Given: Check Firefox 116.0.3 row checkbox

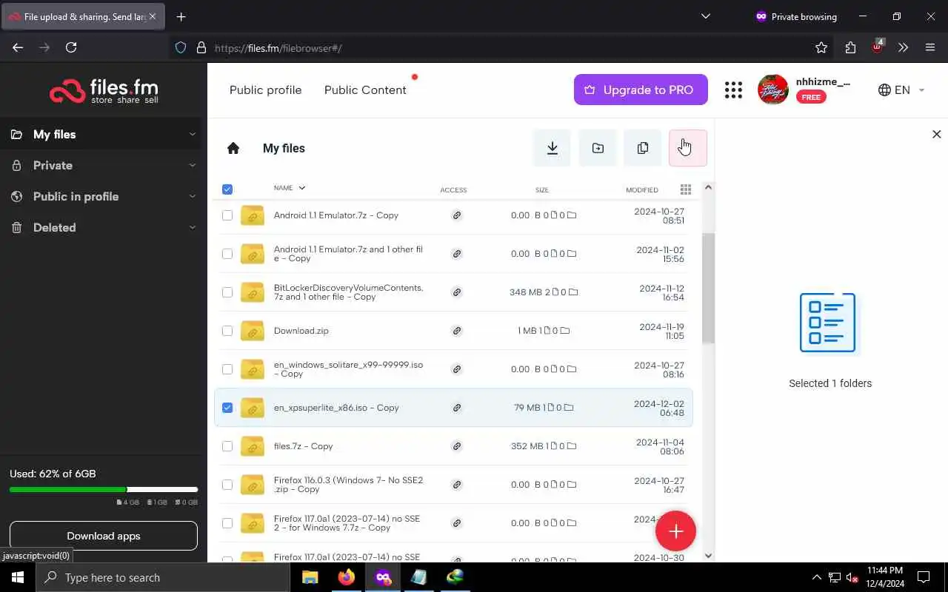Looking at the screenshot, I should [227, 485].
